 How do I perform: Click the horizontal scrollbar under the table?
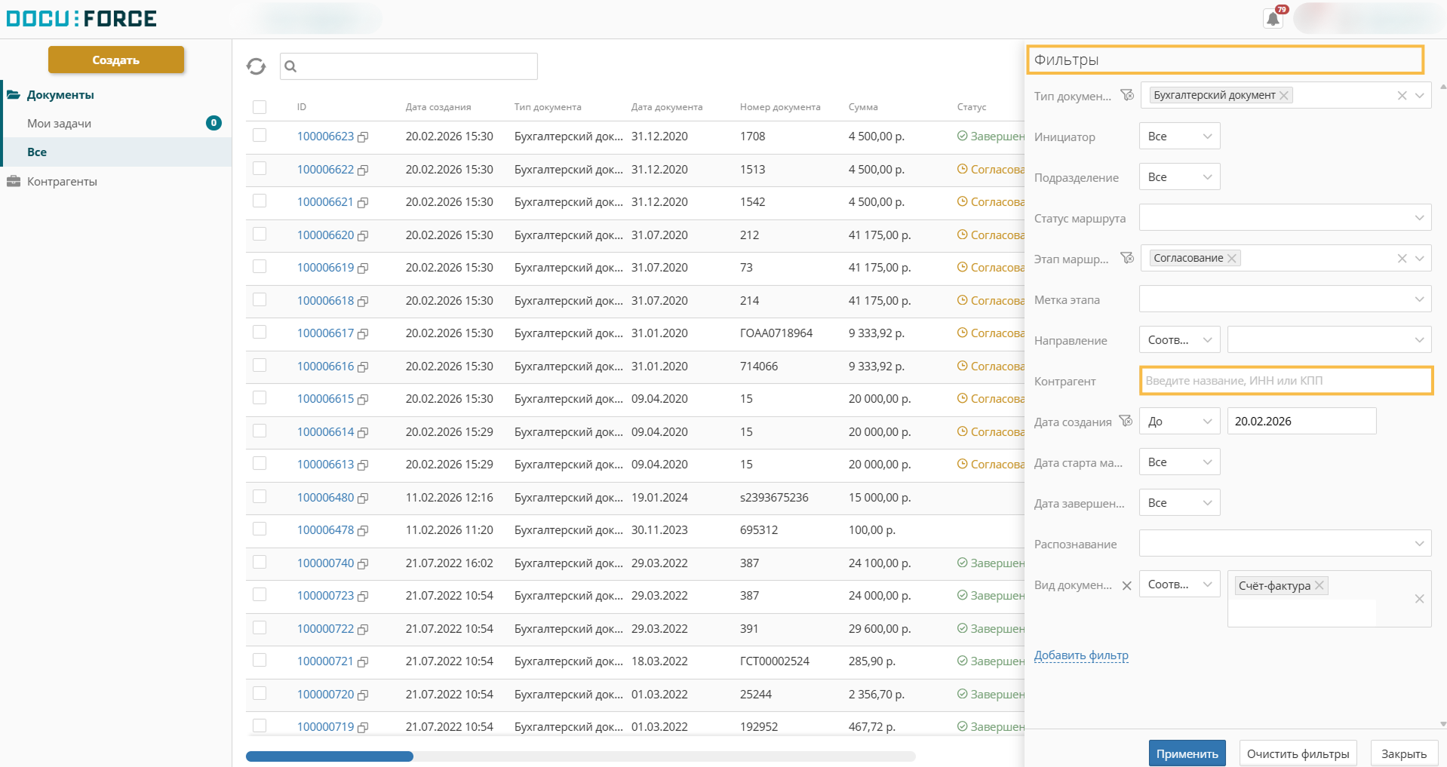330,756
